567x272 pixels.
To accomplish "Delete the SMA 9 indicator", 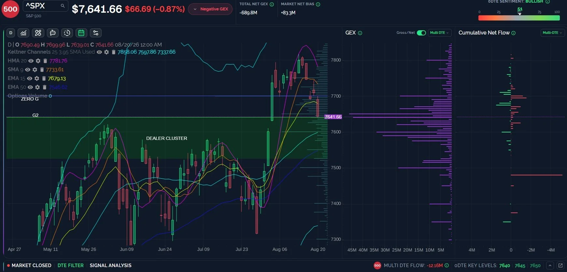I will click(x=42, y=70).
